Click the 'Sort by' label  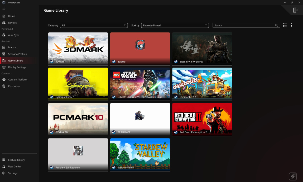(135, 25)
